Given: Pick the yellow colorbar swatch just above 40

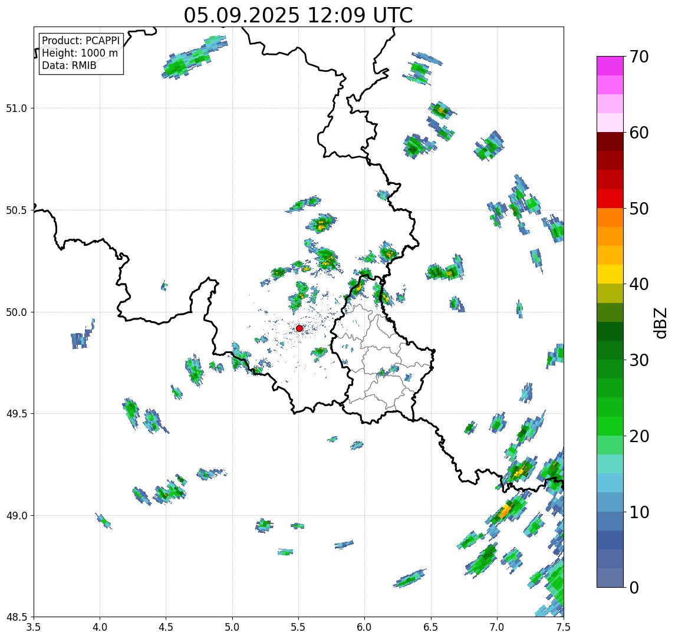Looking at the screenshot, I should click(x=610, y=274).
